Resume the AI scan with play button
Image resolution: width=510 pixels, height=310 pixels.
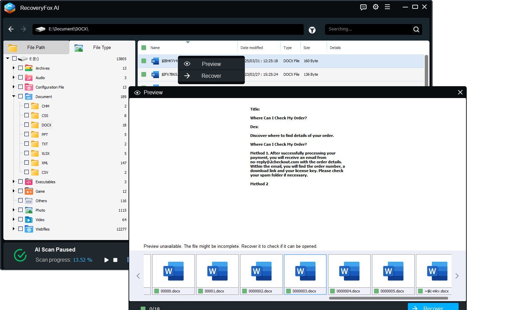point(106,260)
